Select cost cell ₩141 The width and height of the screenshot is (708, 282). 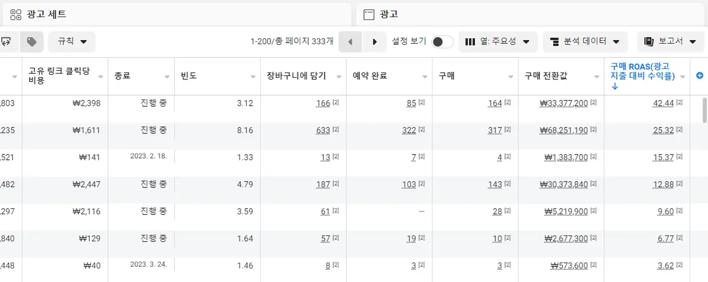click(x=90, y=158)
